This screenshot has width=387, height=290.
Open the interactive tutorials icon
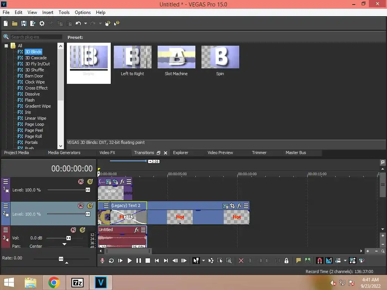tap(107, 23)
